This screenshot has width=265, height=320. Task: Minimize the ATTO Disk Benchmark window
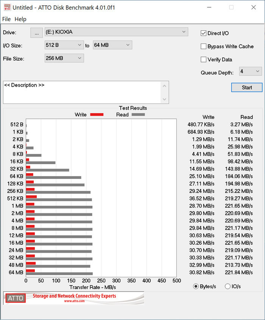tap(210, 7)
